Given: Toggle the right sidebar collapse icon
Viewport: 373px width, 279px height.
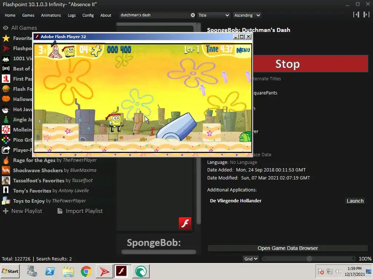Looking at the screenshot, I should pyautogui.click(x=366, y=15).
